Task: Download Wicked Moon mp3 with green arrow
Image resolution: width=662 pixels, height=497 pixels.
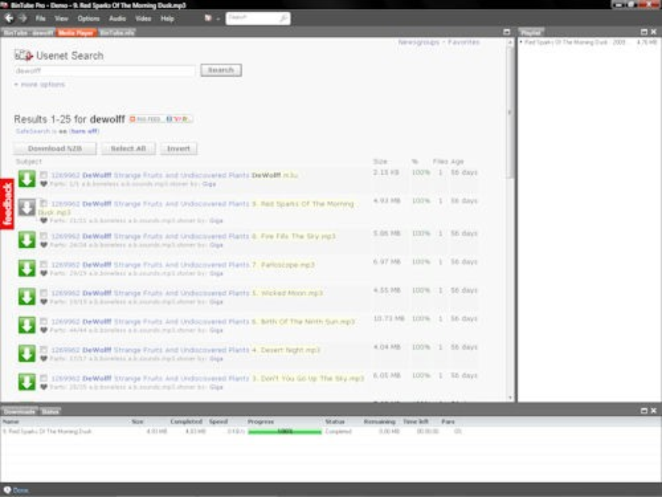Action: 26,296
